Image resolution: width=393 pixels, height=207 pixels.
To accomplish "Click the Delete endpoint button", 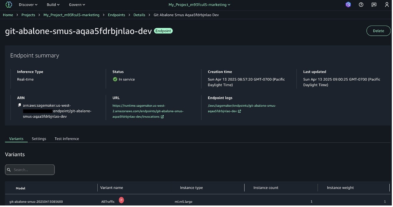I will tap(378, 31).
